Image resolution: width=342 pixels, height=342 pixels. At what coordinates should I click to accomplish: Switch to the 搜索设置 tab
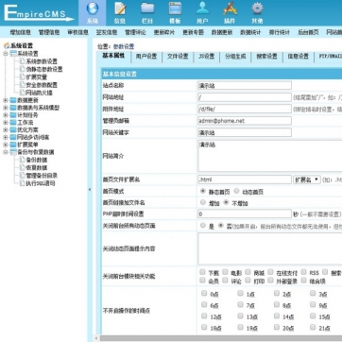click(x=266, y=57)
